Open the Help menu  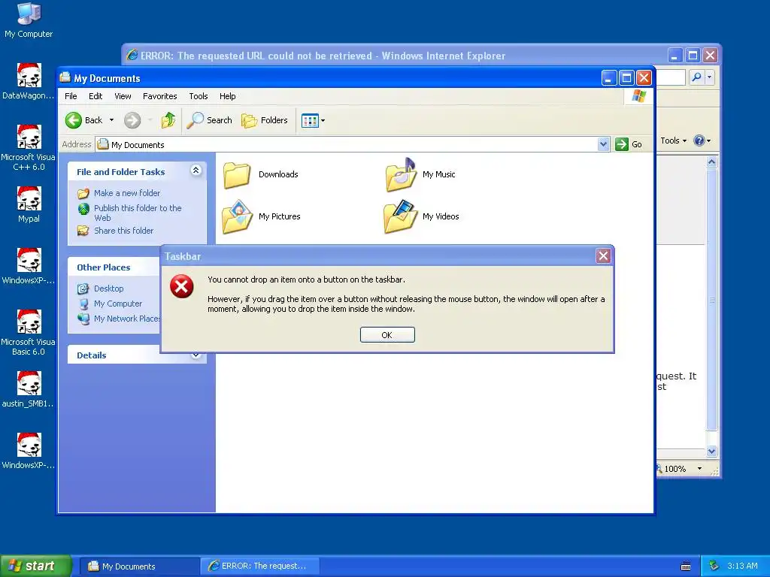pos(227,96)
